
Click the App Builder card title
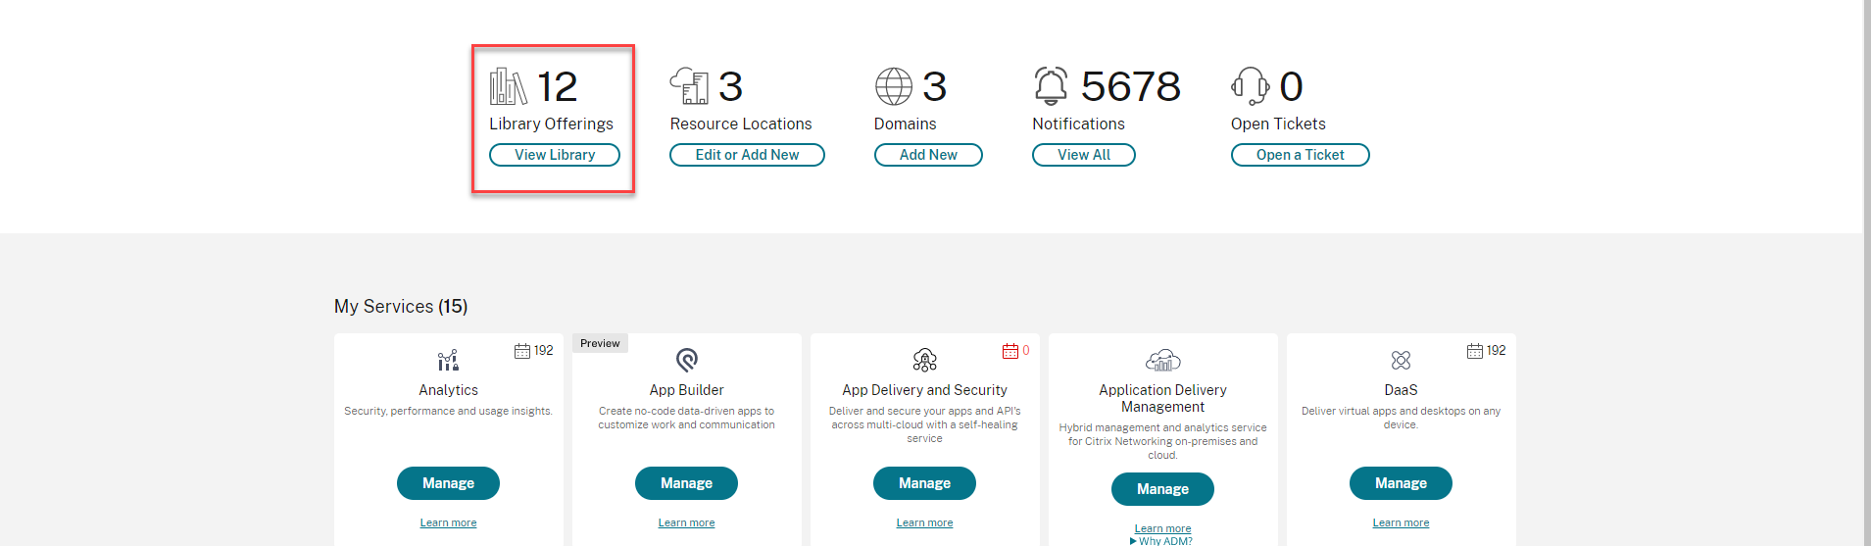point(686,390)
